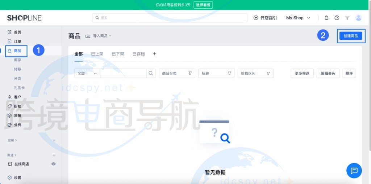This screenshot has width=371, height=184.
Task: Open the help question mark icon
Action: coord(337,18)
